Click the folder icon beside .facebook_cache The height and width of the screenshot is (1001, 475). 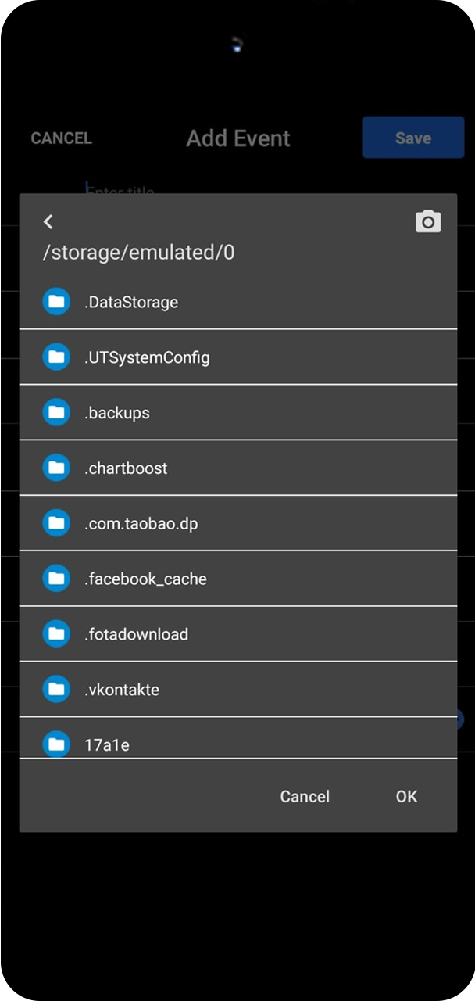tap(56, 579)
